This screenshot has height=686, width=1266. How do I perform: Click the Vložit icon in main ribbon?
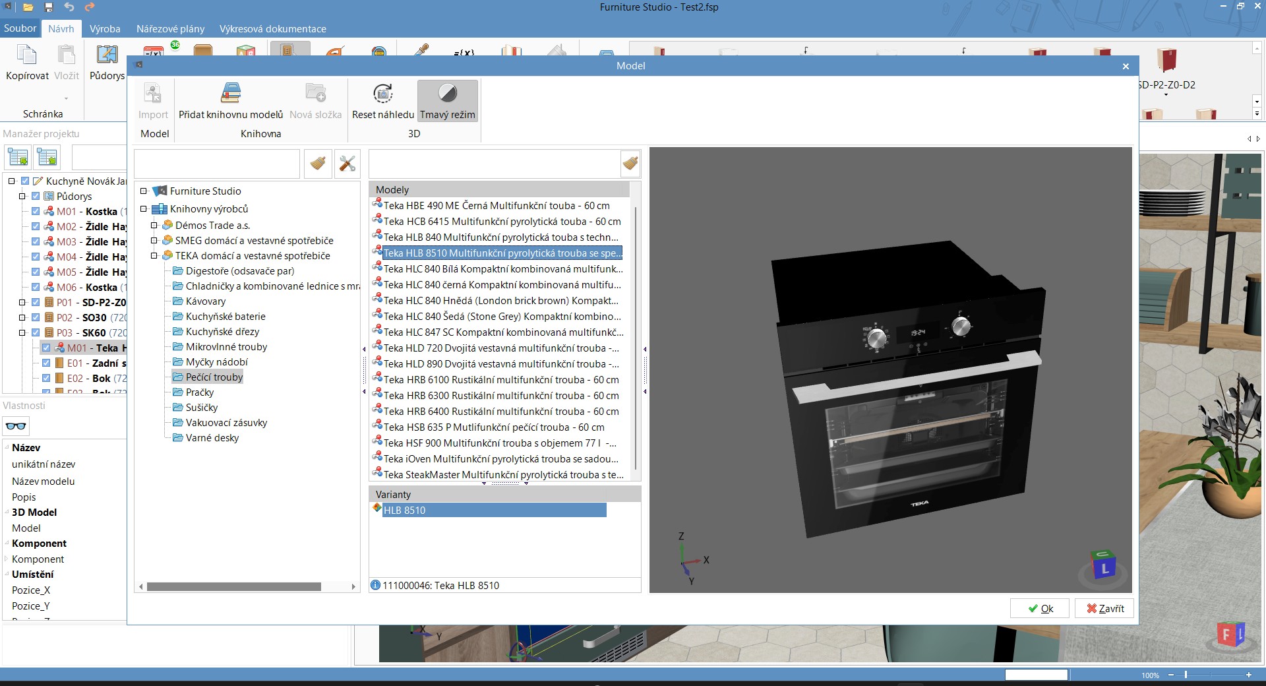point(67,56)
